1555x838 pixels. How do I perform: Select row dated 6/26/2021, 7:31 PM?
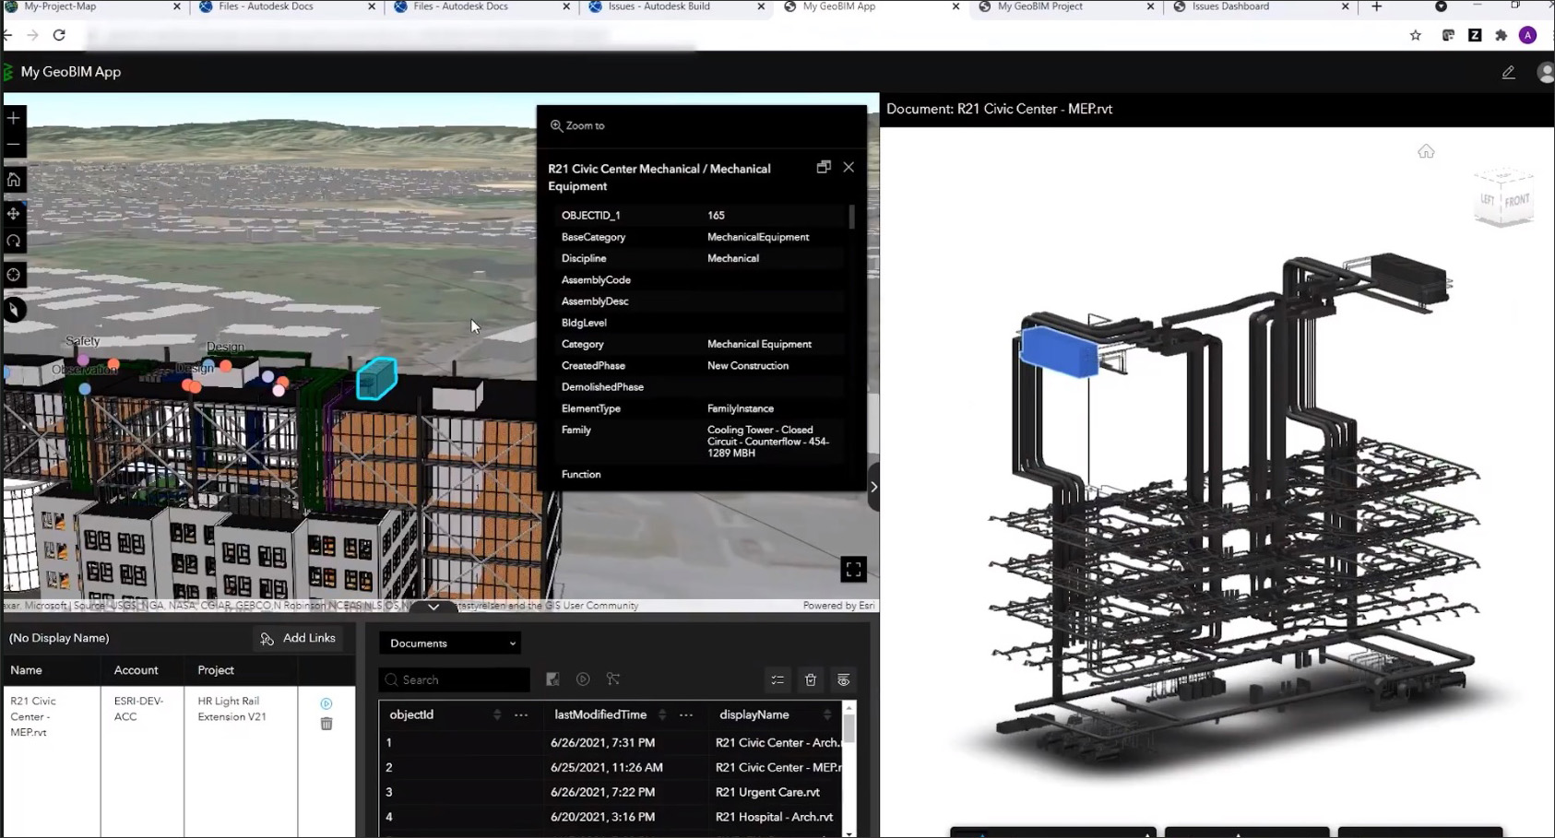tap(611, 742)
